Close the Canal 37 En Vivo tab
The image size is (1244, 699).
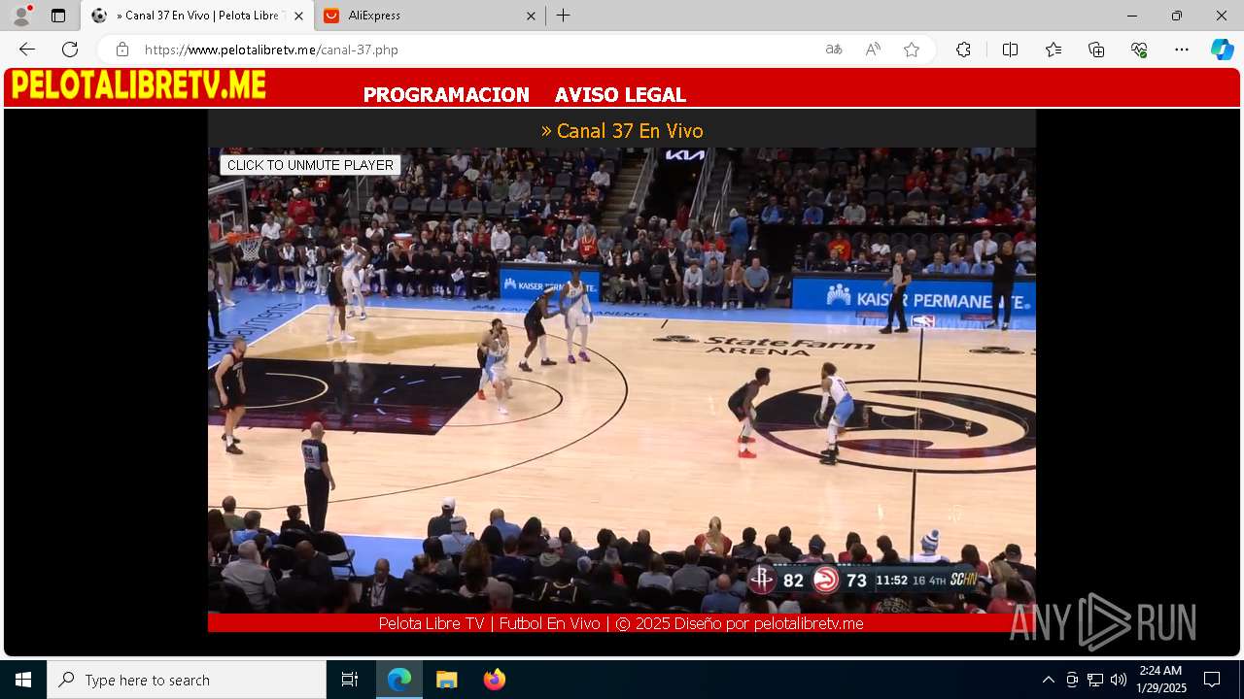point(298,16)
